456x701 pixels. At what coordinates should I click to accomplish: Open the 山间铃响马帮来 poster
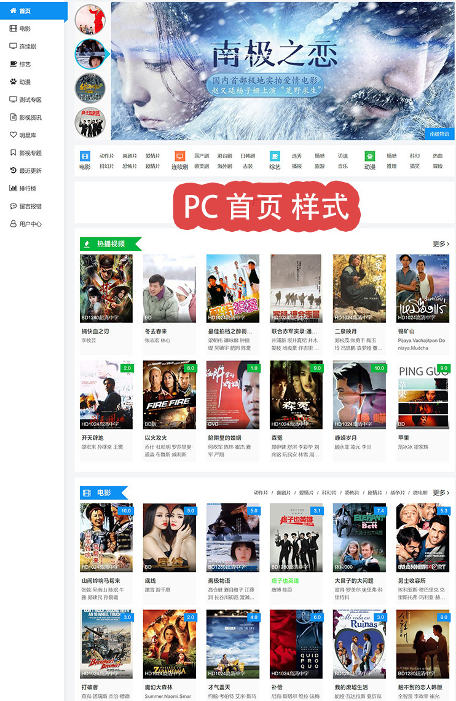(106, 537)
